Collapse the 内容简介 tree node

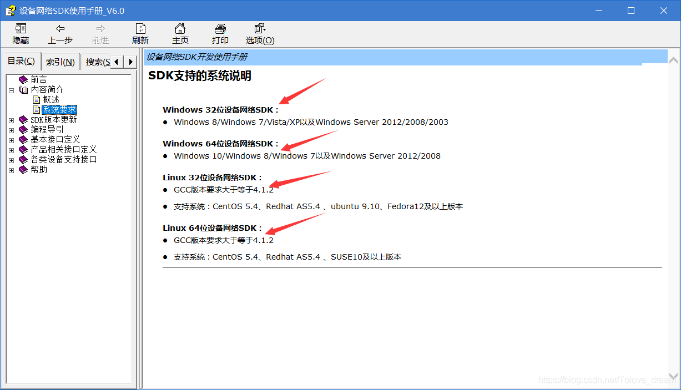pyautogui.click(x=11, y=90)
